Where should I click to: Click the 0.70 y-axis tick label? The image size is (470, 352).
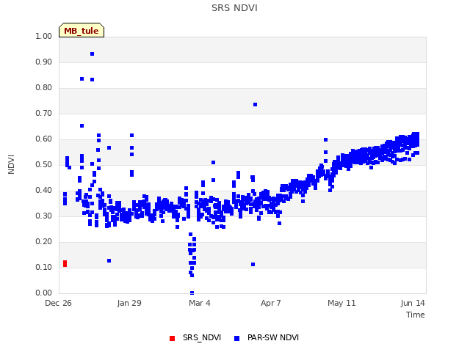[x=44, y=114]
